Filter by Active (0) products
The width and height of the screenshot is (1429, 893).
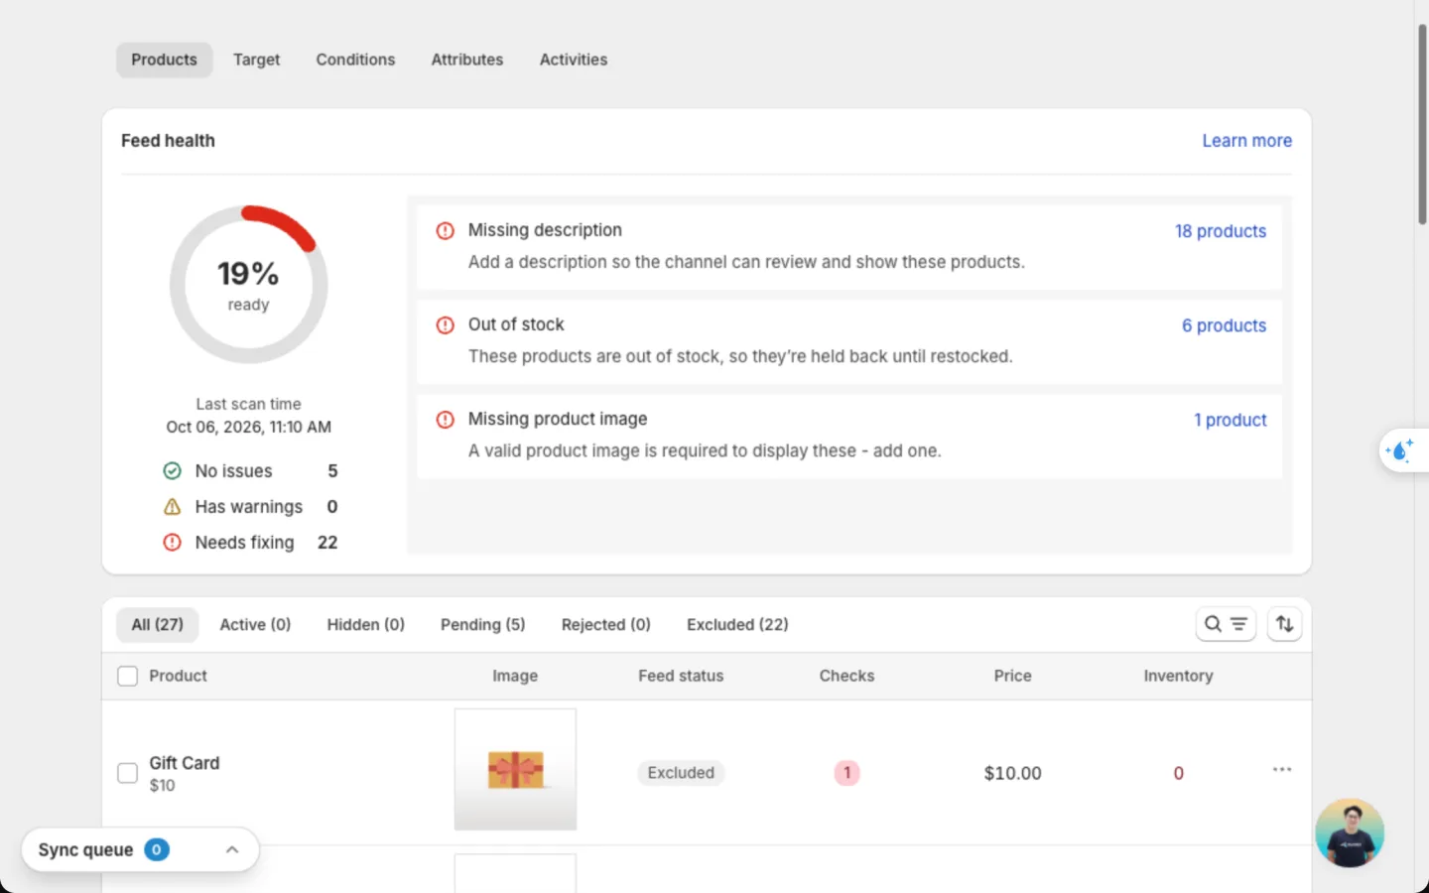click(x=255, y=625)
